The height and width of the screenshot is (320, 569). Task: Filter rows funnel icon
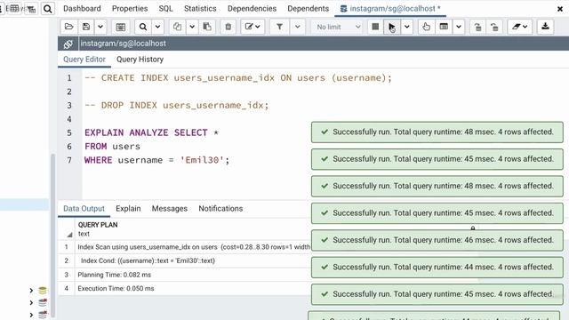280,27
